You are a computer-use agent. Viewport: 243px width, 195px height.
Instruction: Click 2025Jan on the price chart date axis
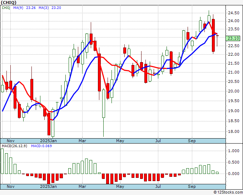[48, 141]
